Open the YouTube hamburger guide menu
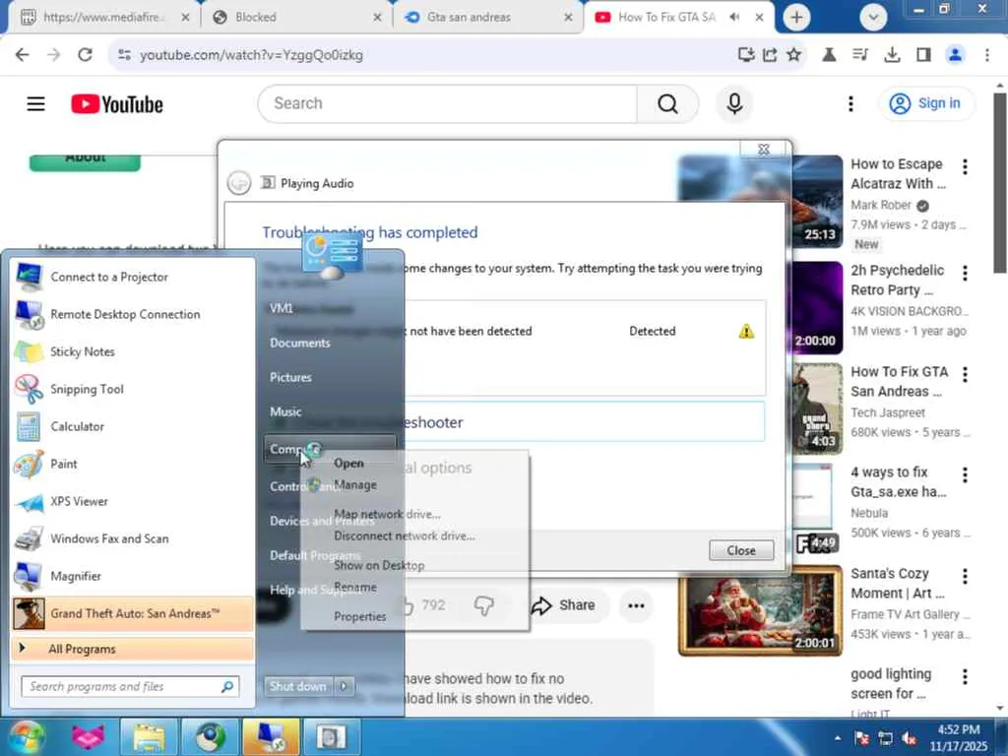The height and width of the screenshot is (756, 1008). coord(36,103)
